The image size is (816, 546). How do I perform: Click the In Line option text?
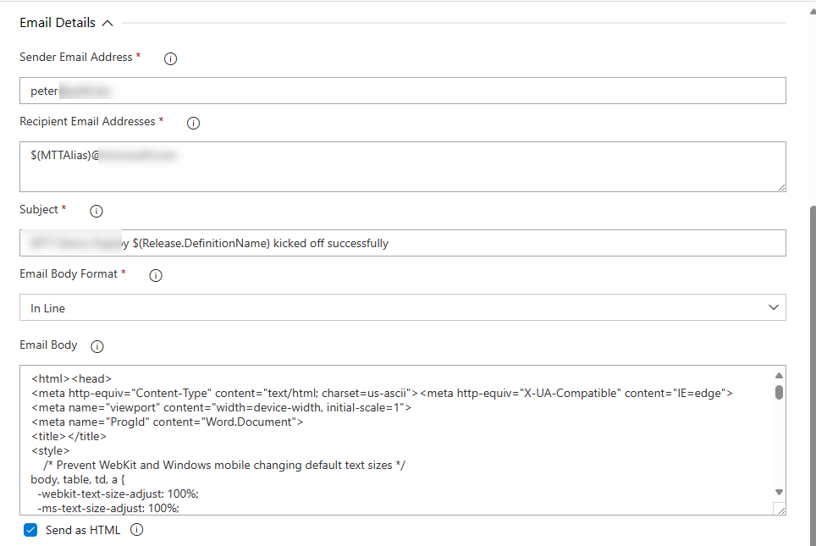tap(46, 307)
